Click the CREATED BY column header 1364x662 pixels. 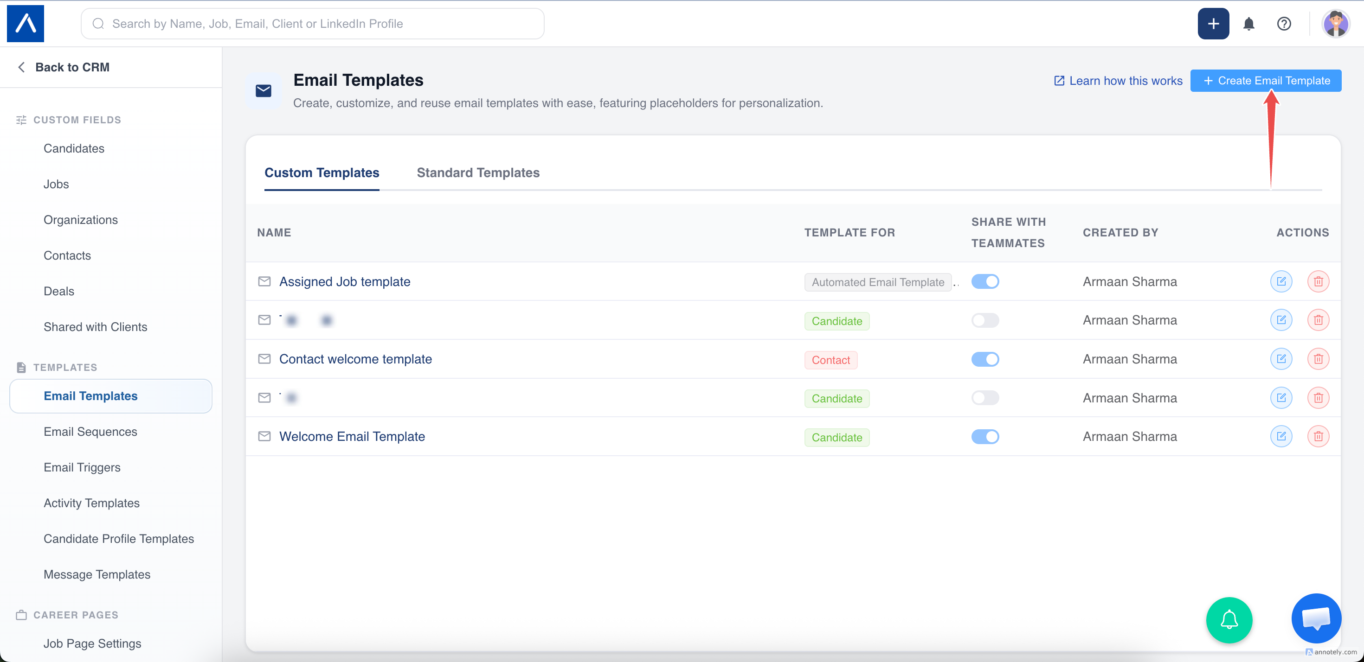[x=1120, y=232]
